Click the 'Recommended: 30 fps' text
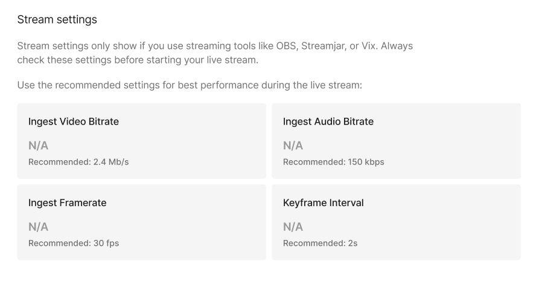This screenshot has height=281, width=539. (x=73, y=244)
